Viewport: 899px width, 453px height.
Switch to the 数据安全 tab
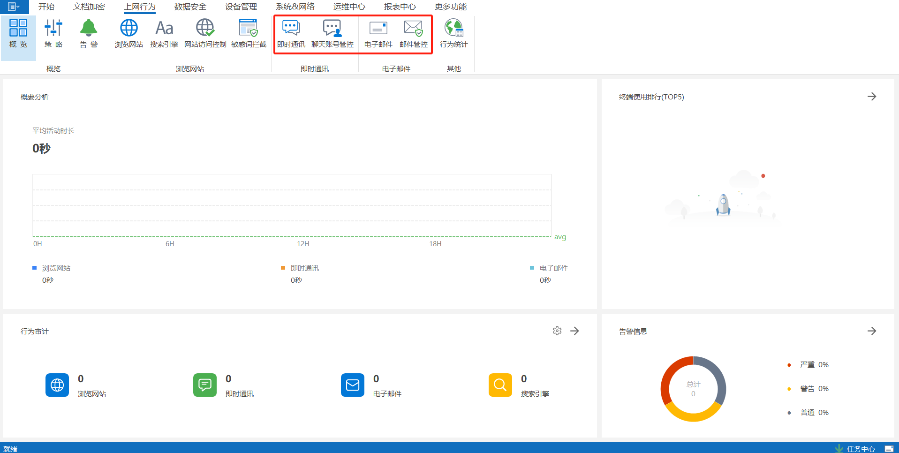(x=190, y=7)
